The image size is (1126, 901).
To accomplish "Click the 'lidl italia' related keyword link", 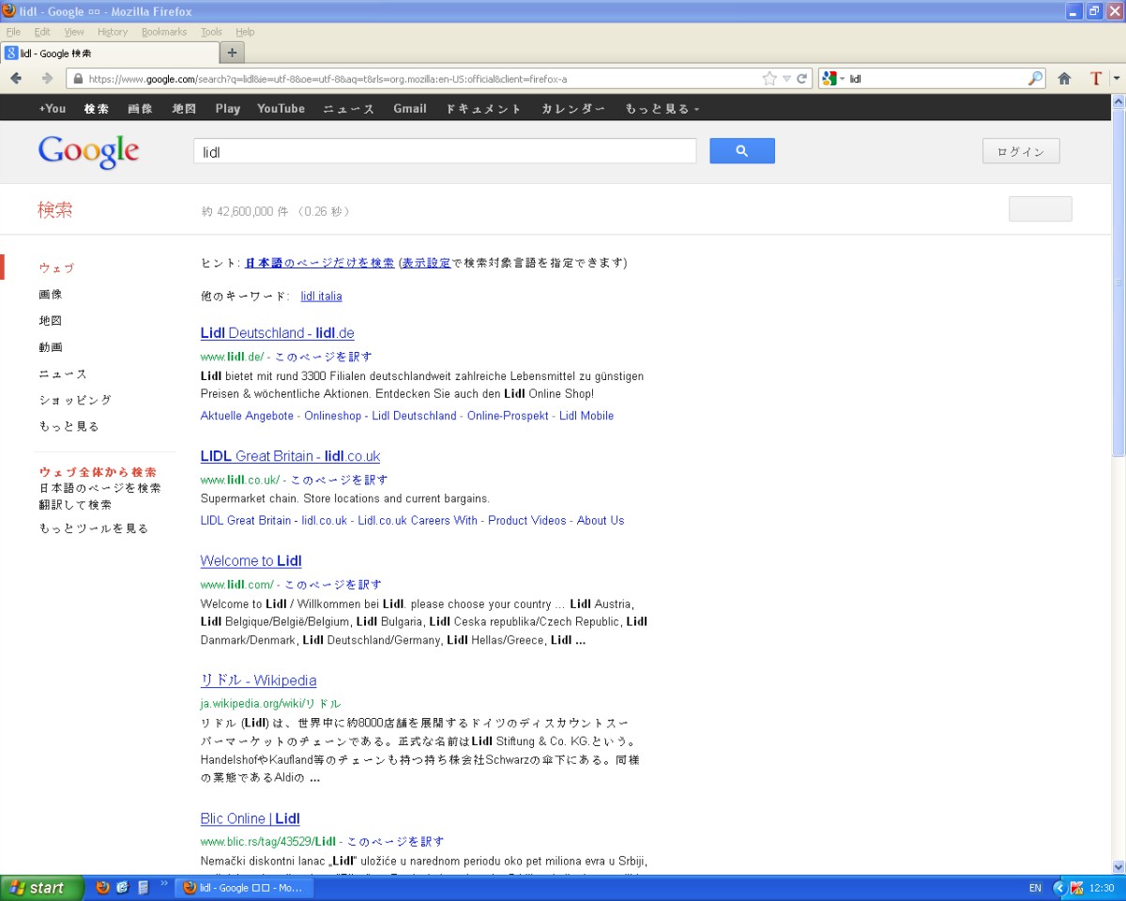I will pyautogui.click(x=321, y=297).
